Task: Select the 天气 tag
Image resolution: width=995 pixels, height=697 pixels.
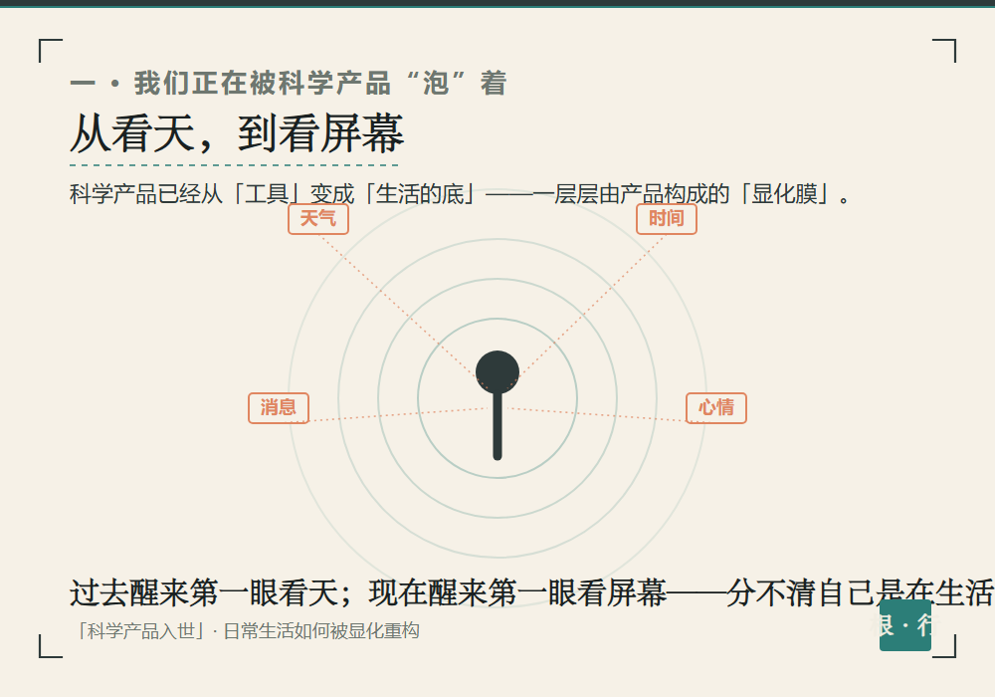Action: 318,219
